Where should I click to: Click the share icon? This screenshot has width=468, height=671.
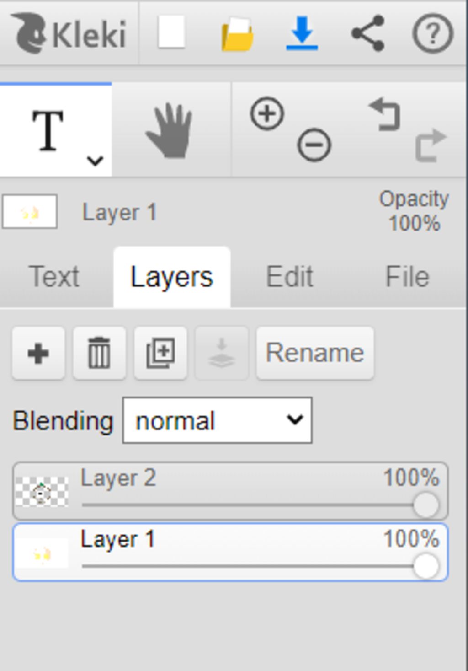[x=367, y=33]
